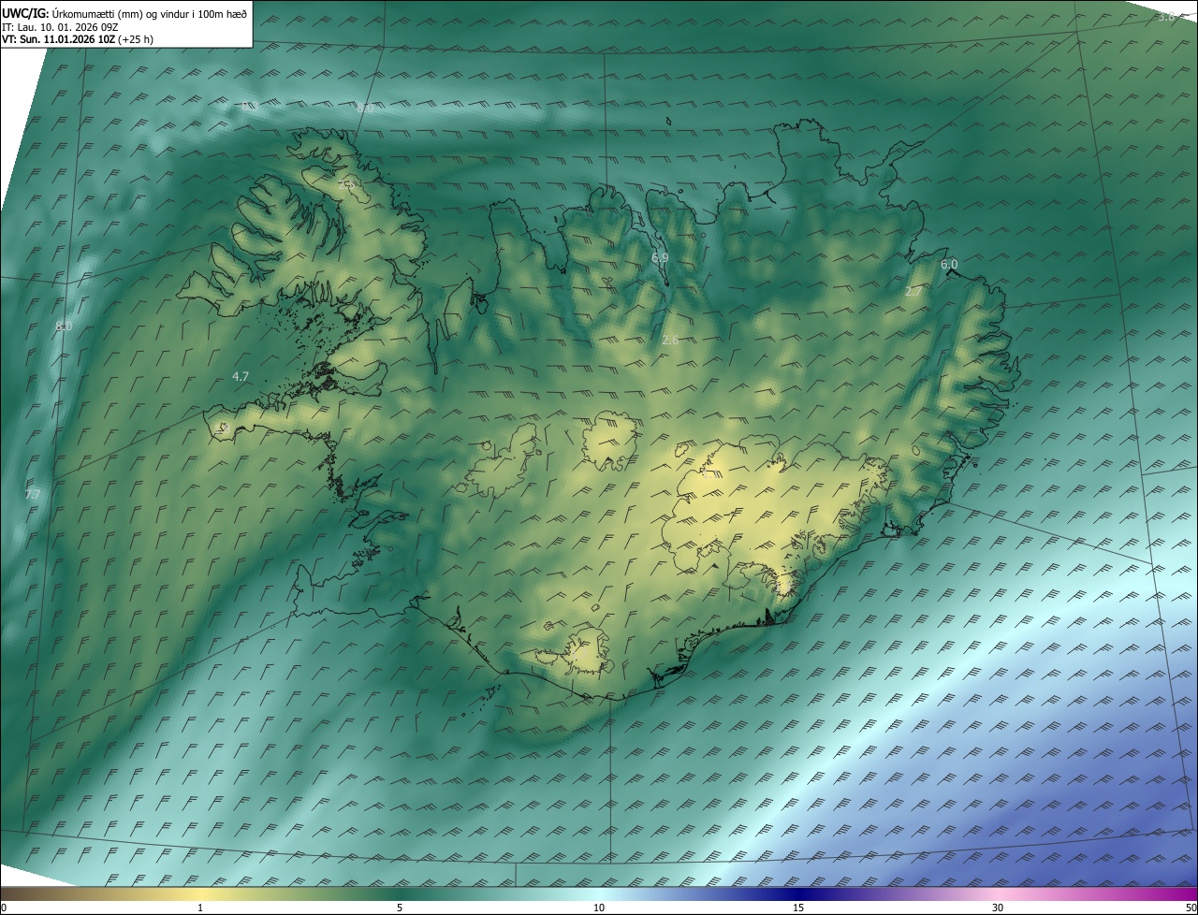Select the 2.5 value label in Westfjords

pos(346,184)
